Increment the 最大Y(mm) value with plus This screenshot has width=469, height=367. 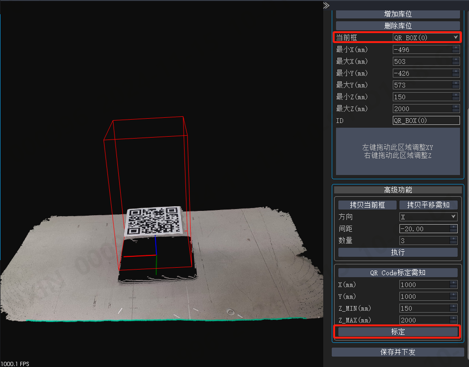click(x=456, y=83)
